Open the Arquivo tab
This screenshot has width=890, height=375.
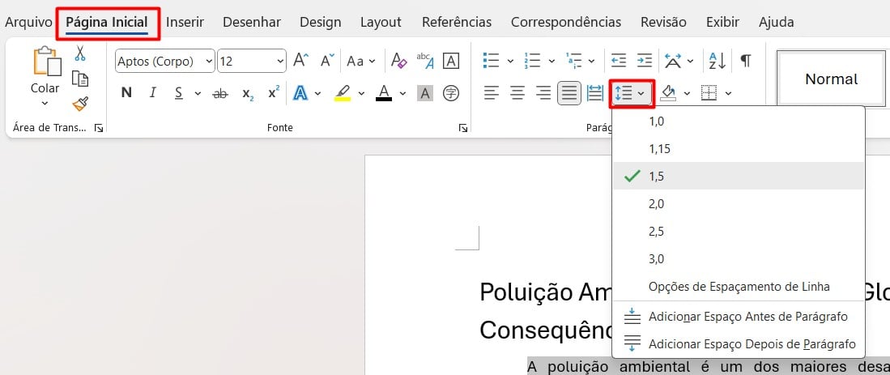click(x=28, y=23)
